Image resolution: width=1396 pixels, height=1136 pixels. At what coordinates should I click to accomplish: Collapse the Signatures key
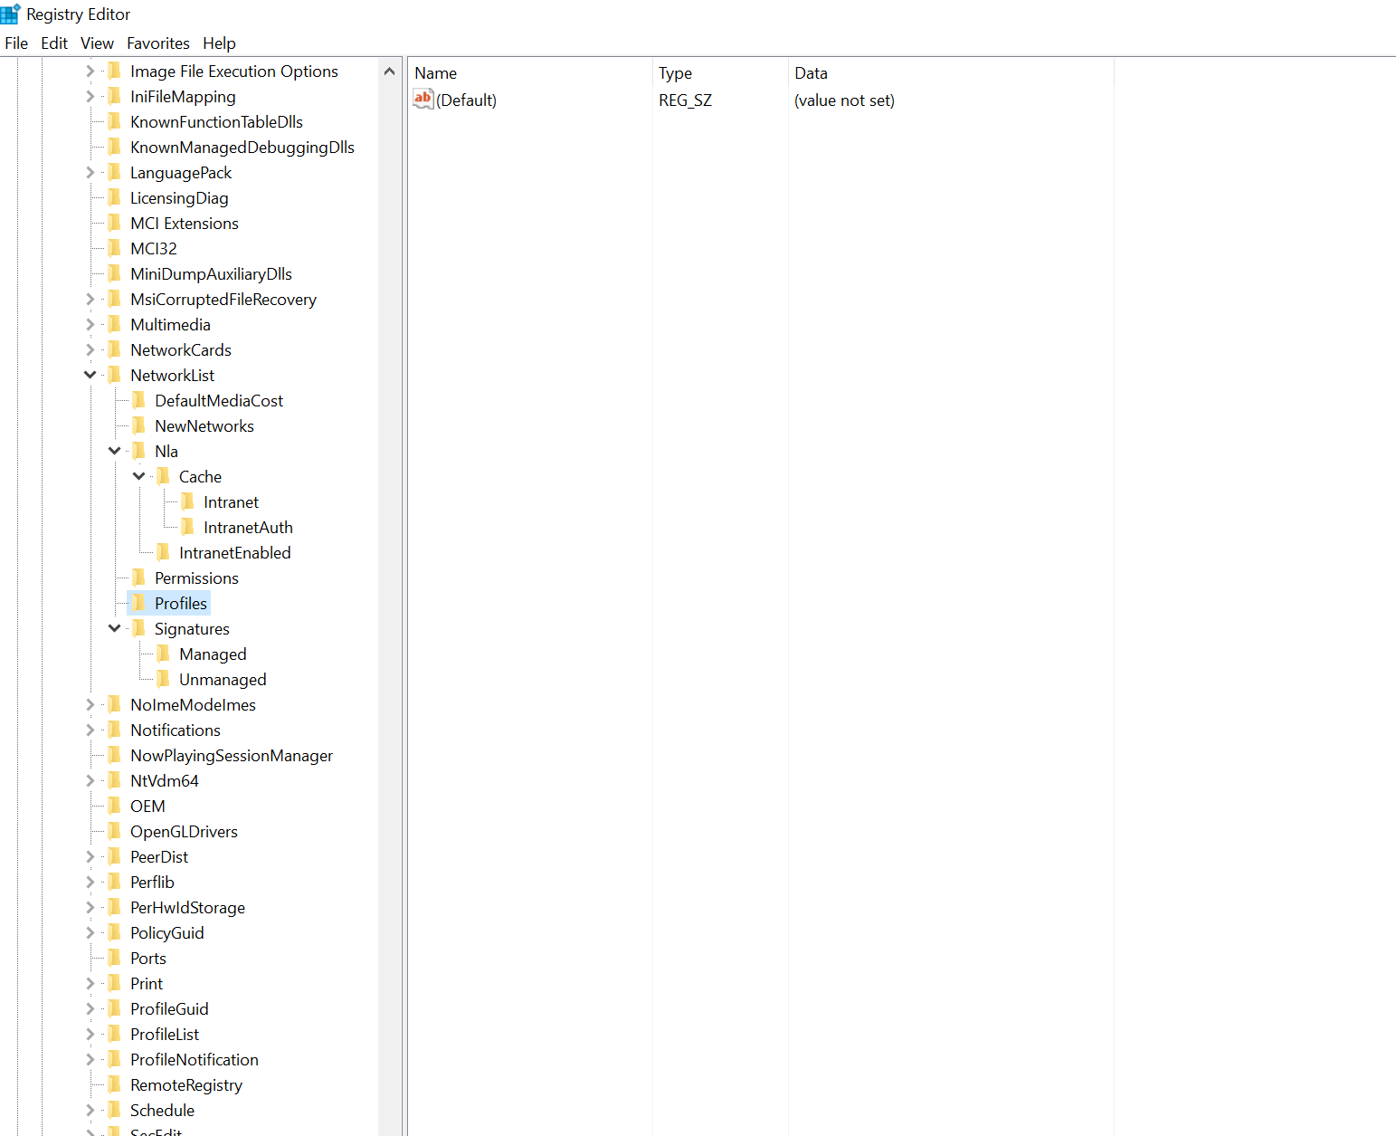click(114, 628)
